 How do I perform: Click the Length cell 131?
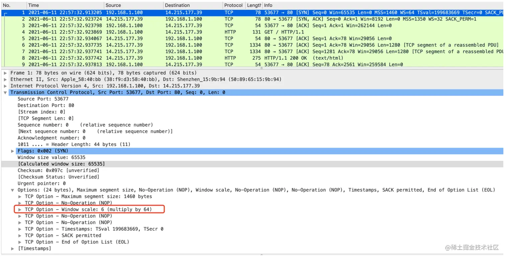[257, 32]
